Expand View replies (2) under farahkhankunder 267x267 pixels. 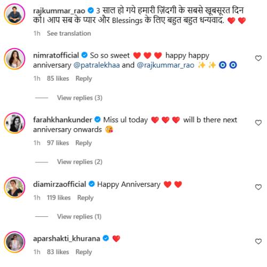click(x=80, y=162)
